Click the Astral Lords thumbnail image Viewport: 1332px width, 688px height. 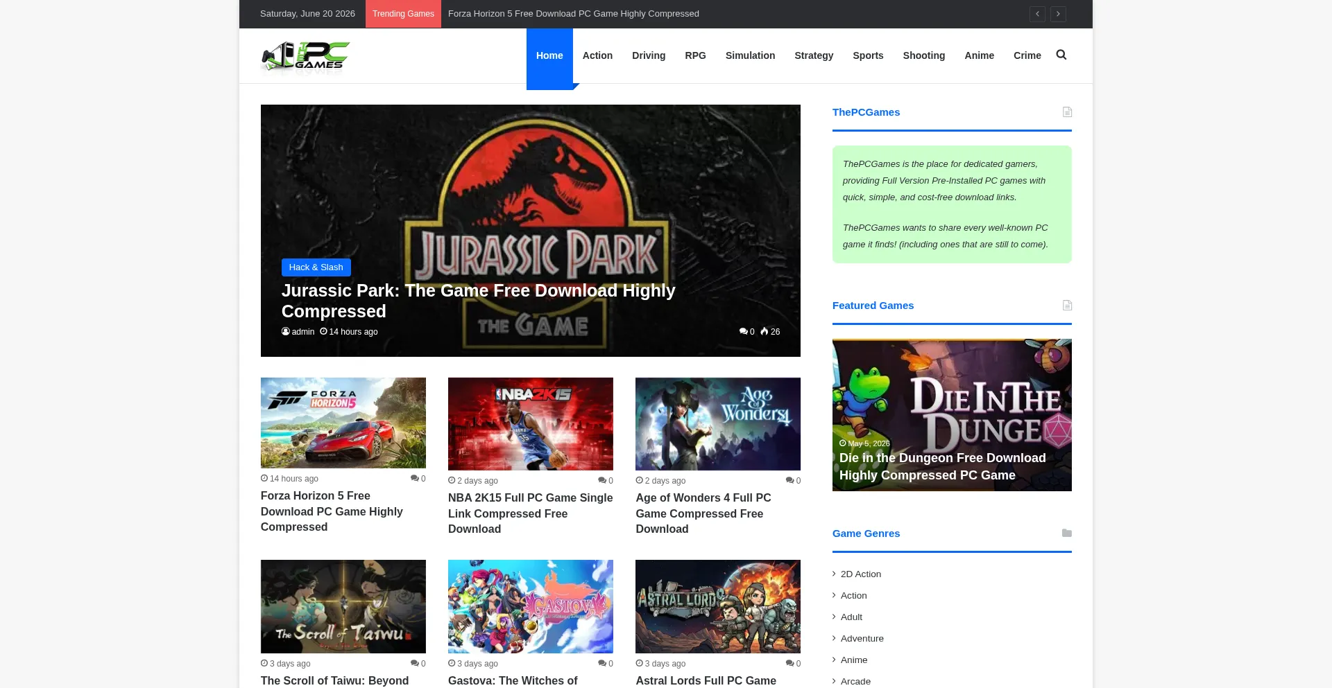718,606
